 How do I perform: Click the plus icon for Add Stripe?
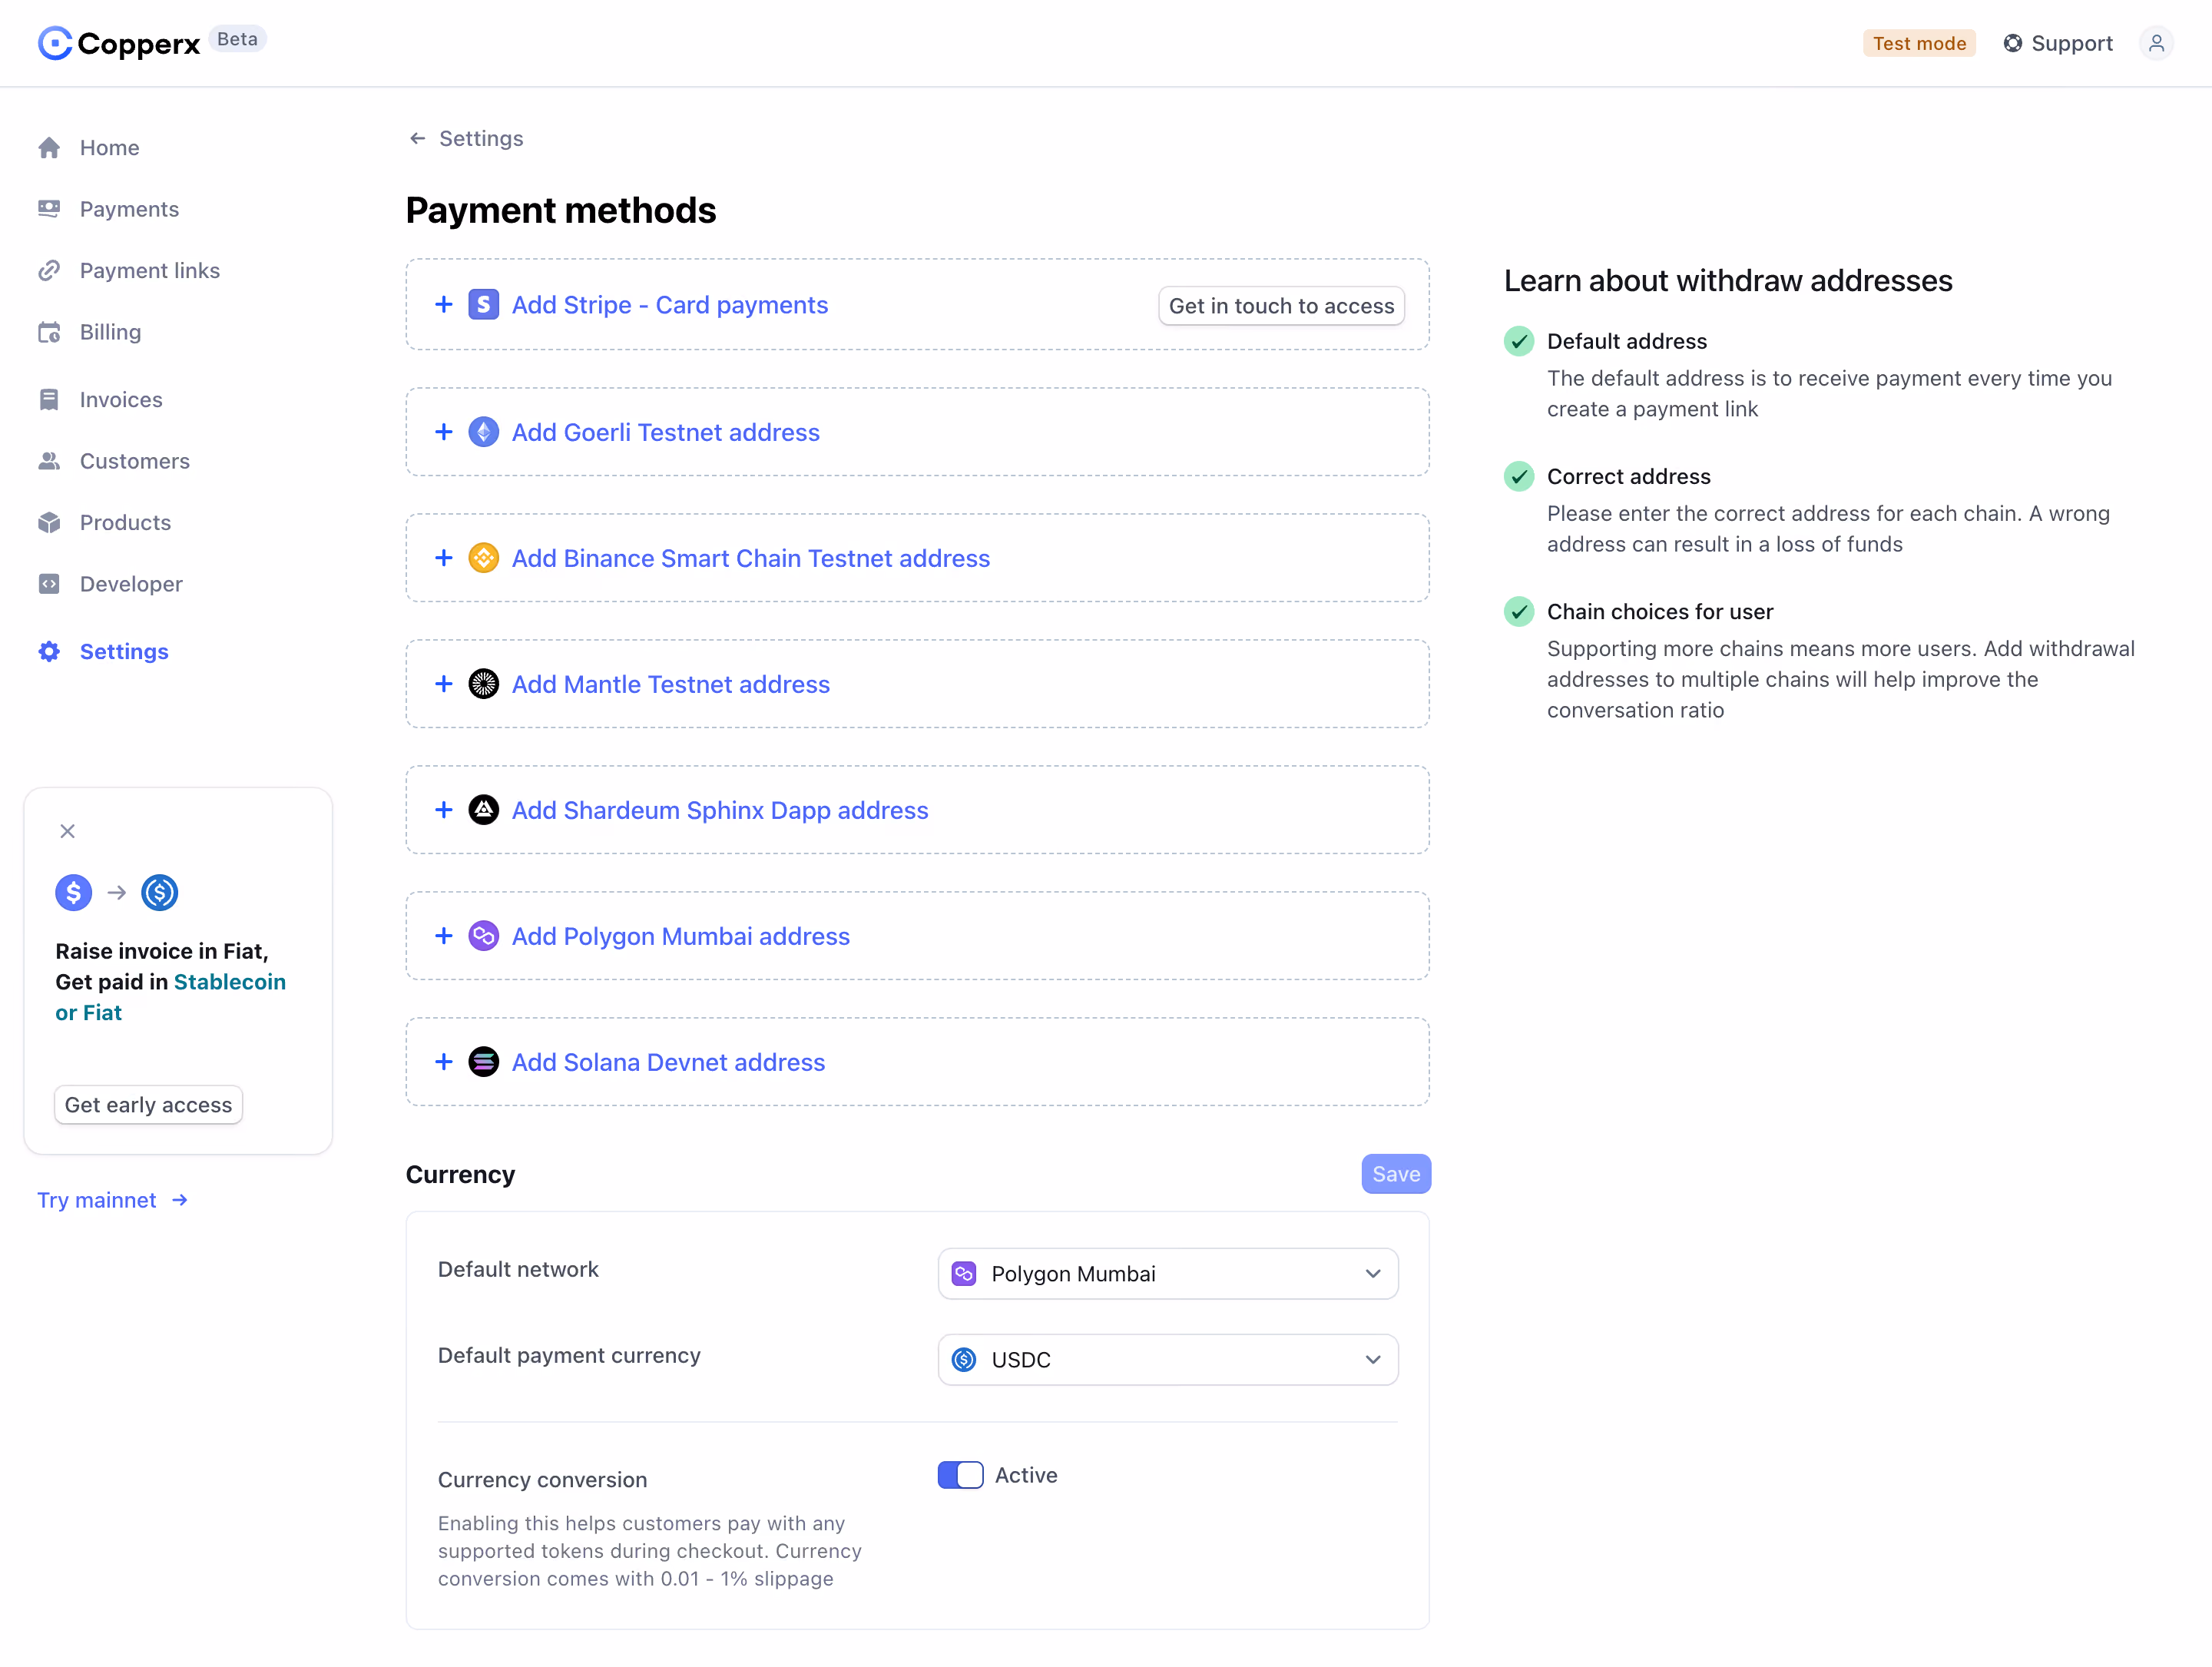tap(444, 304)
